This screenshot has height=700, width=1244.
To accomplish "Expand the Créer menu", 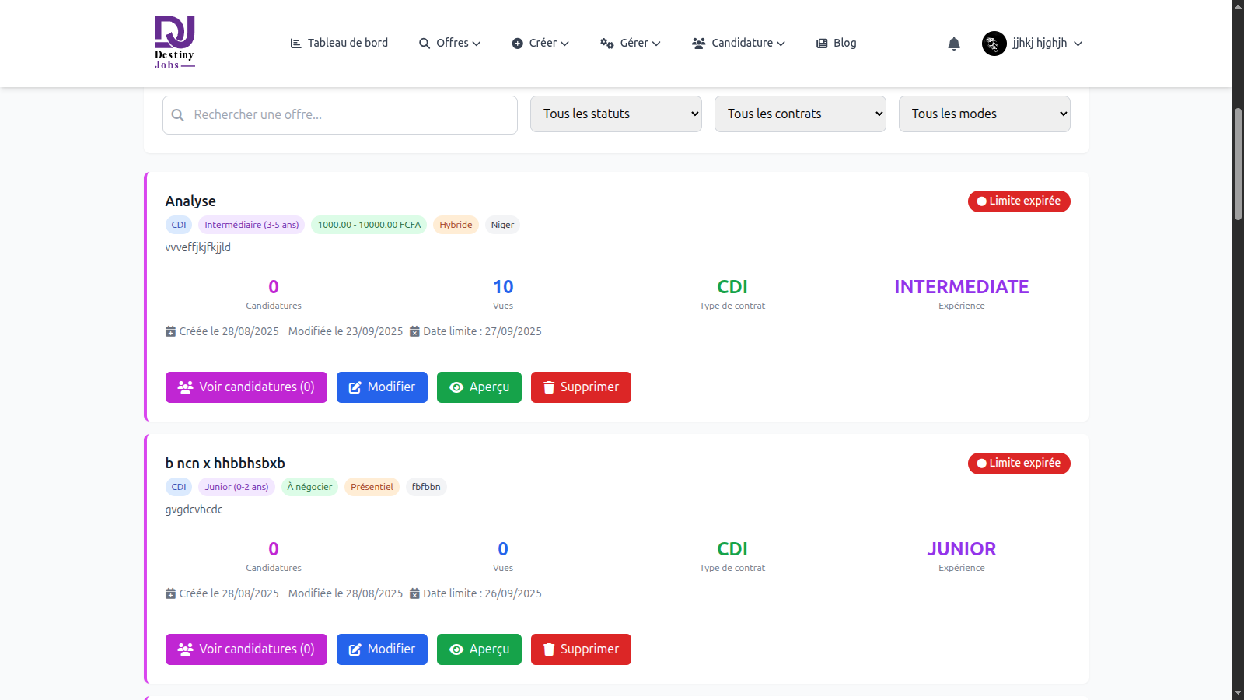I will (540, 43).
